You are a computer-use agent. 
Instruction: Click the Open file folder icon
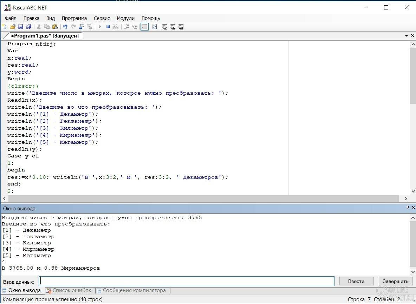click(x=12, y=27)
